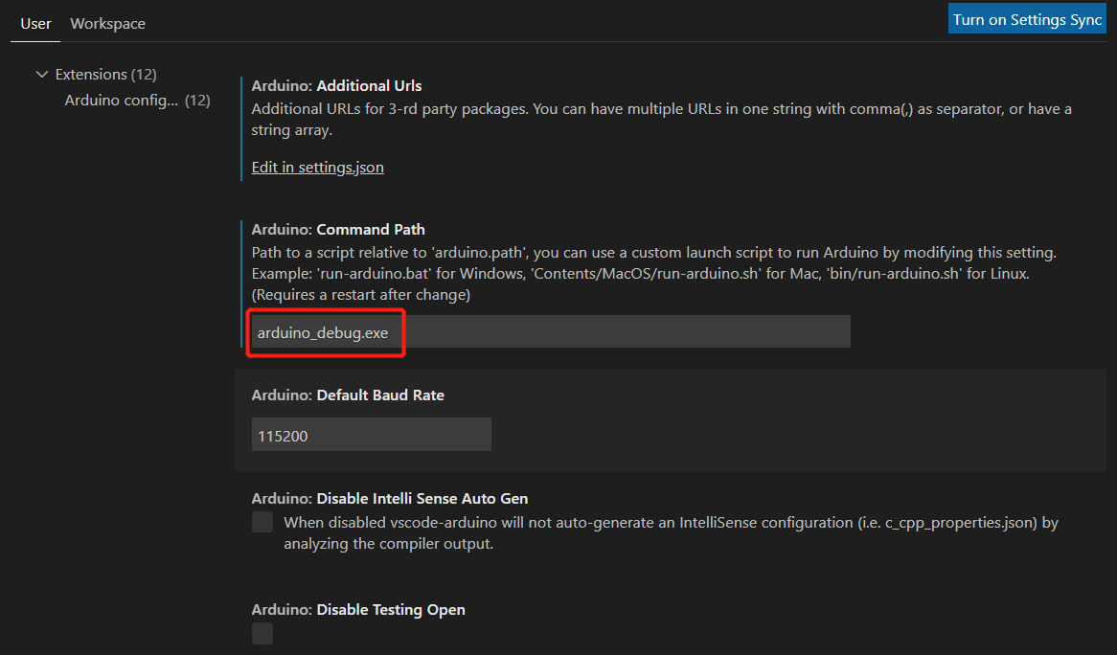
Task: Click the Arduino: Additional Urls heading
Action: 336,86
